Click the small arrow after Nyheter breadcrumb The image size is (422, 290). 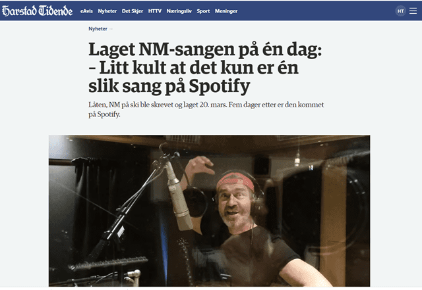[x=111, y=29]
